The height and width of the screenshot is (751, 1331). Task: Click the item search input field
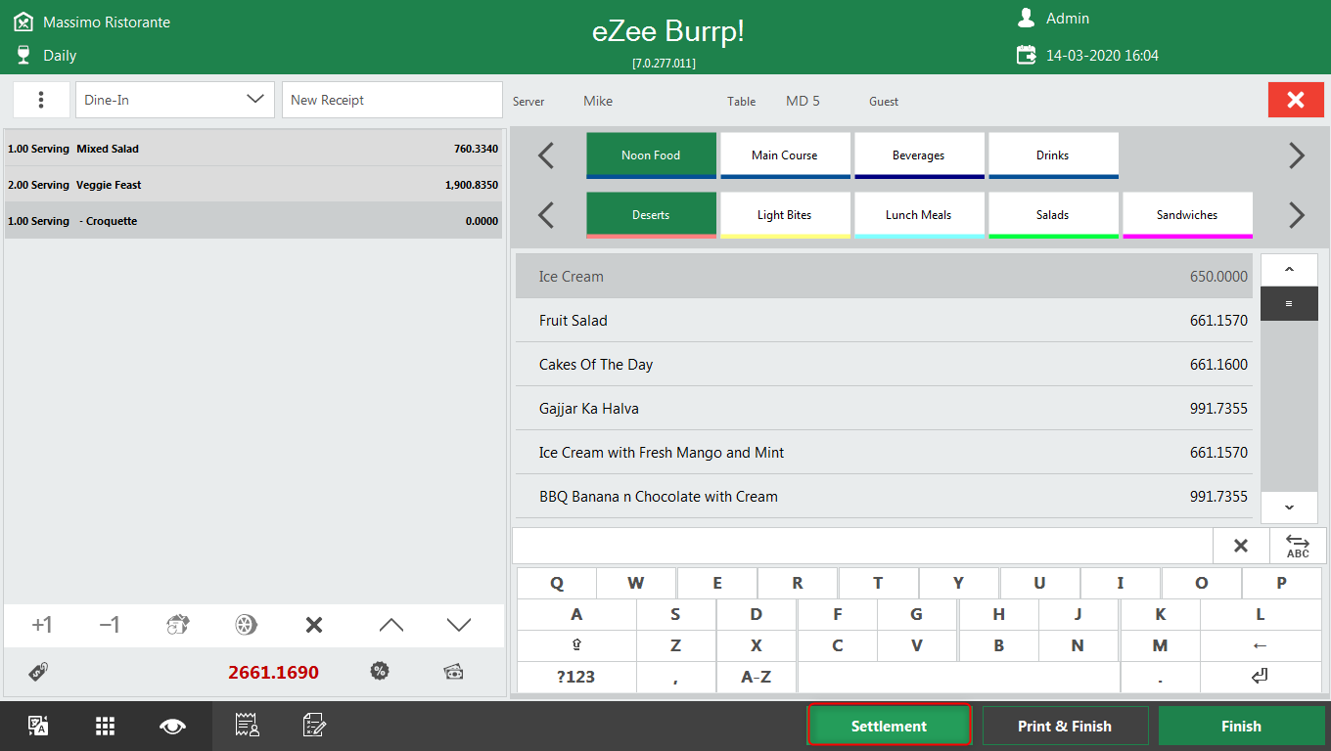862,546
